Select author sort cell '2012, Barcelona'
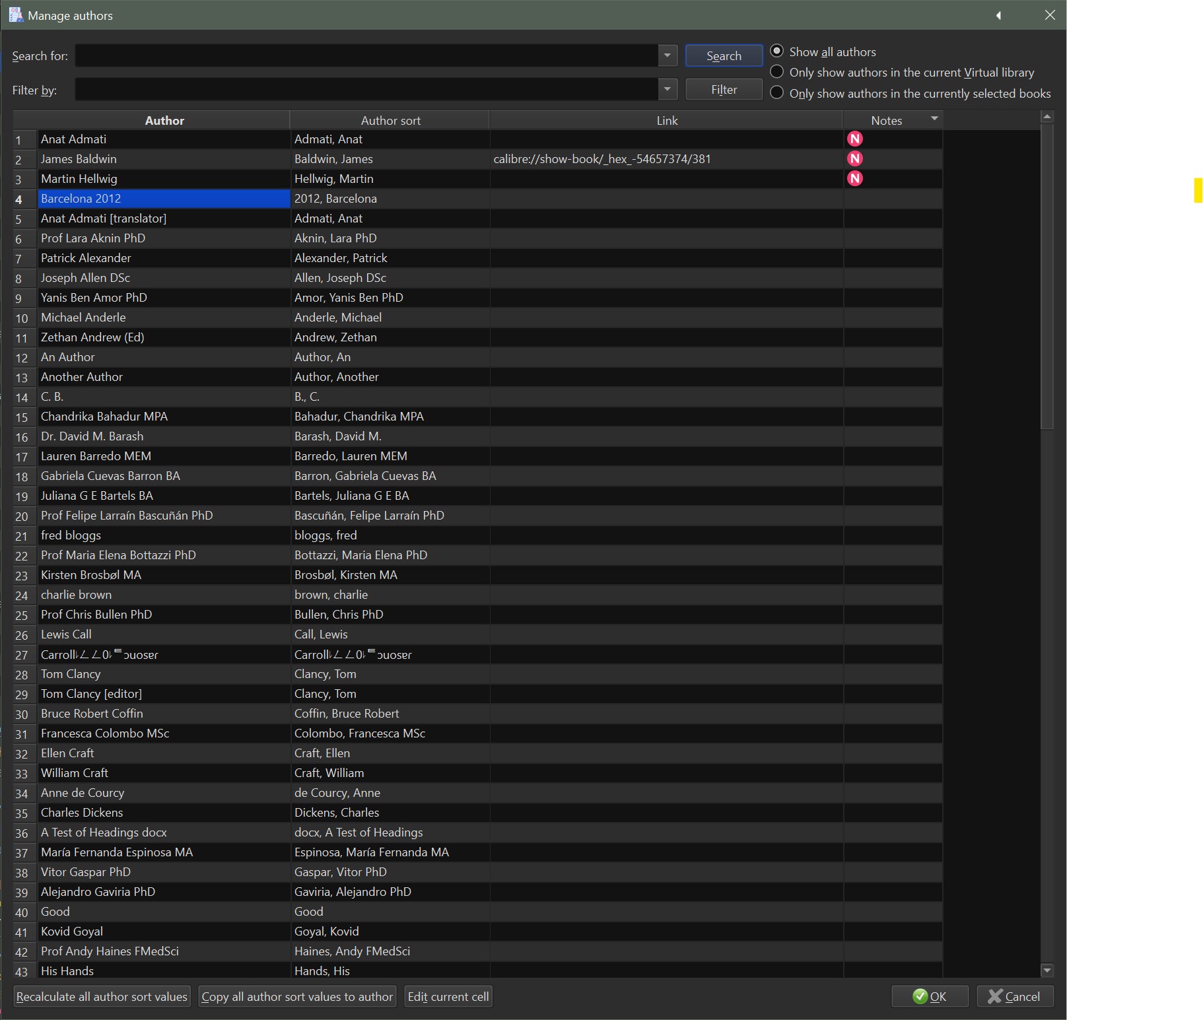Image resolution: width=1203 pixels, height=1020 pixels. (390, 198)
